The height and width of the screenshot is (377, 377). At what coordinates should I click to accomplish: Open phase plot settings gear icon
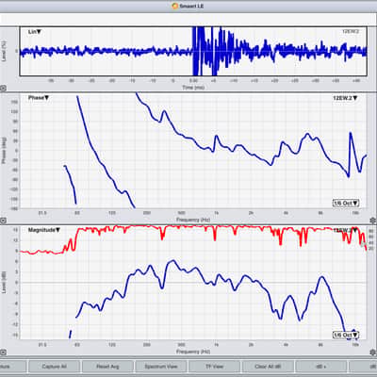tap(372, 221)
